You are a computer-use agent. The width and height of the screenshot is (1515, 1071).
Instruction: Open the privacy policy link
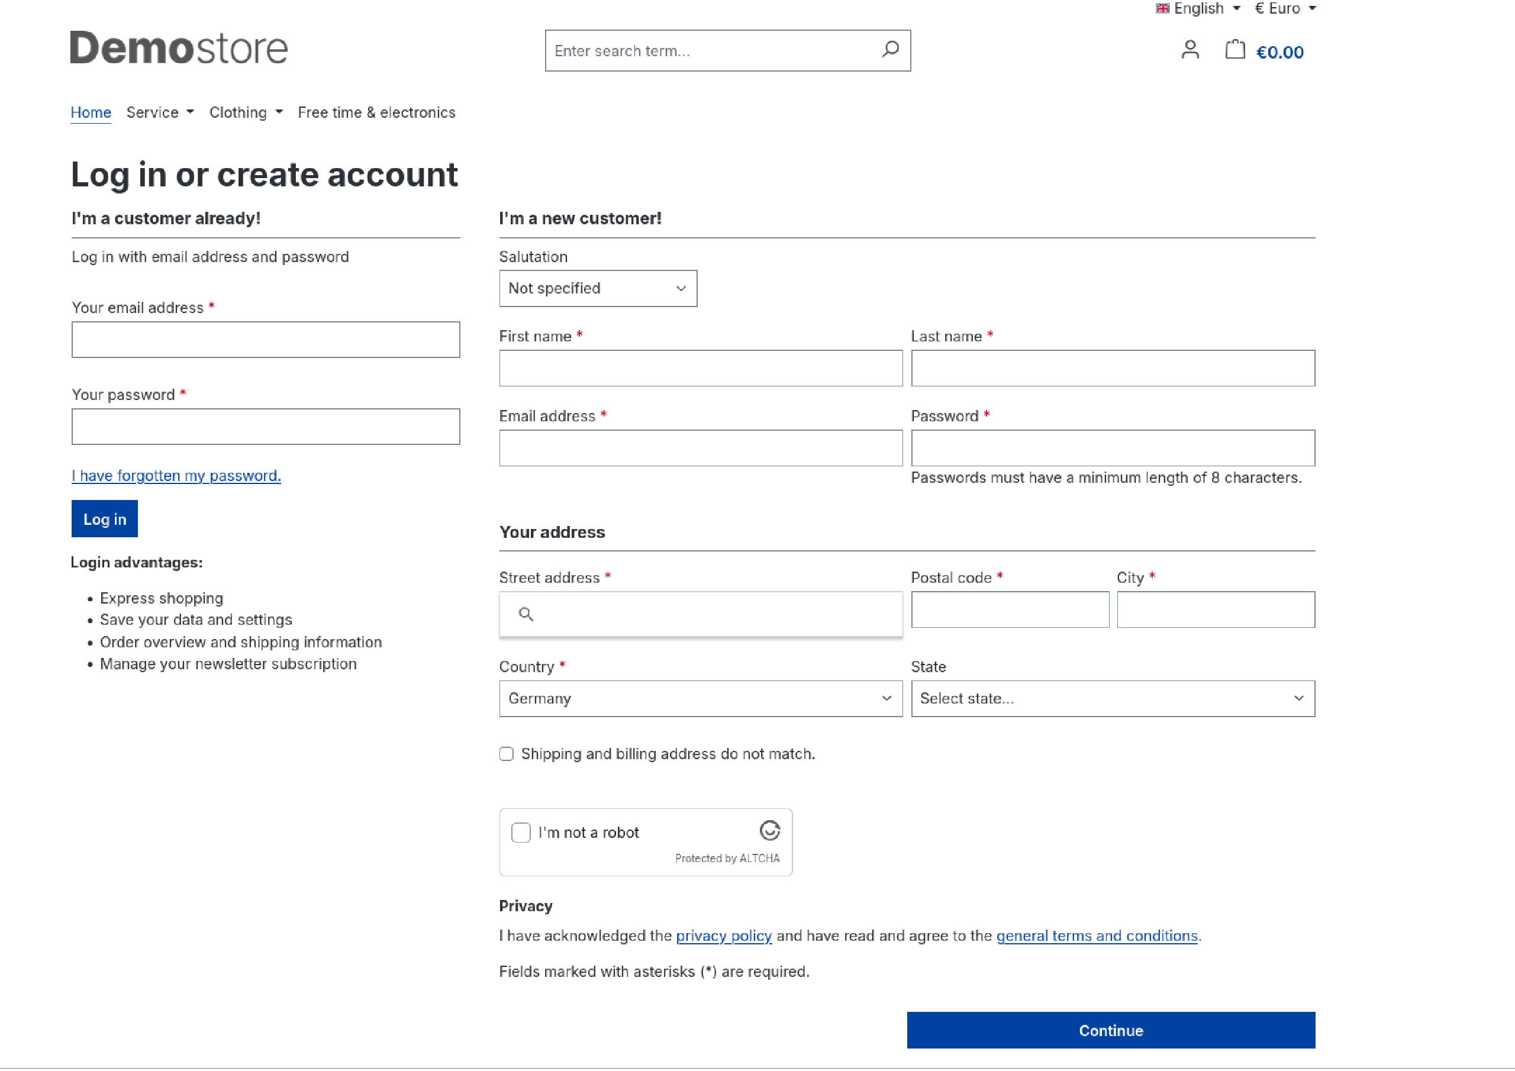point(724,935)
